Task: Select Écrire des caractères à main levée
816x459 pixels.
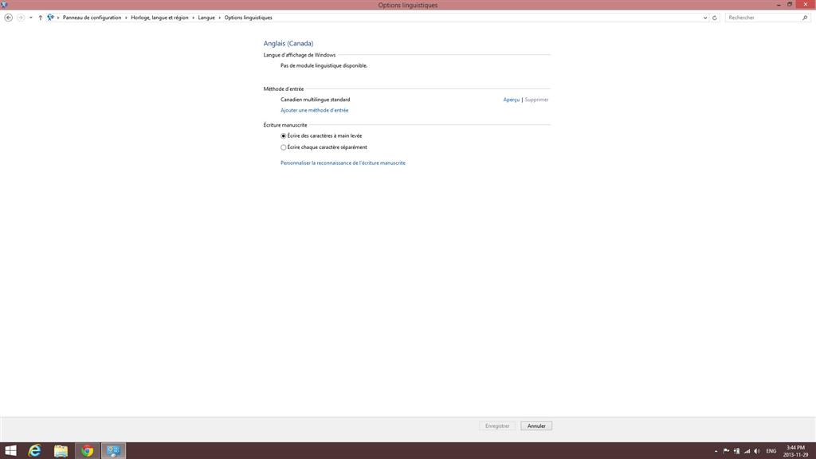Action: coord(283,135)
